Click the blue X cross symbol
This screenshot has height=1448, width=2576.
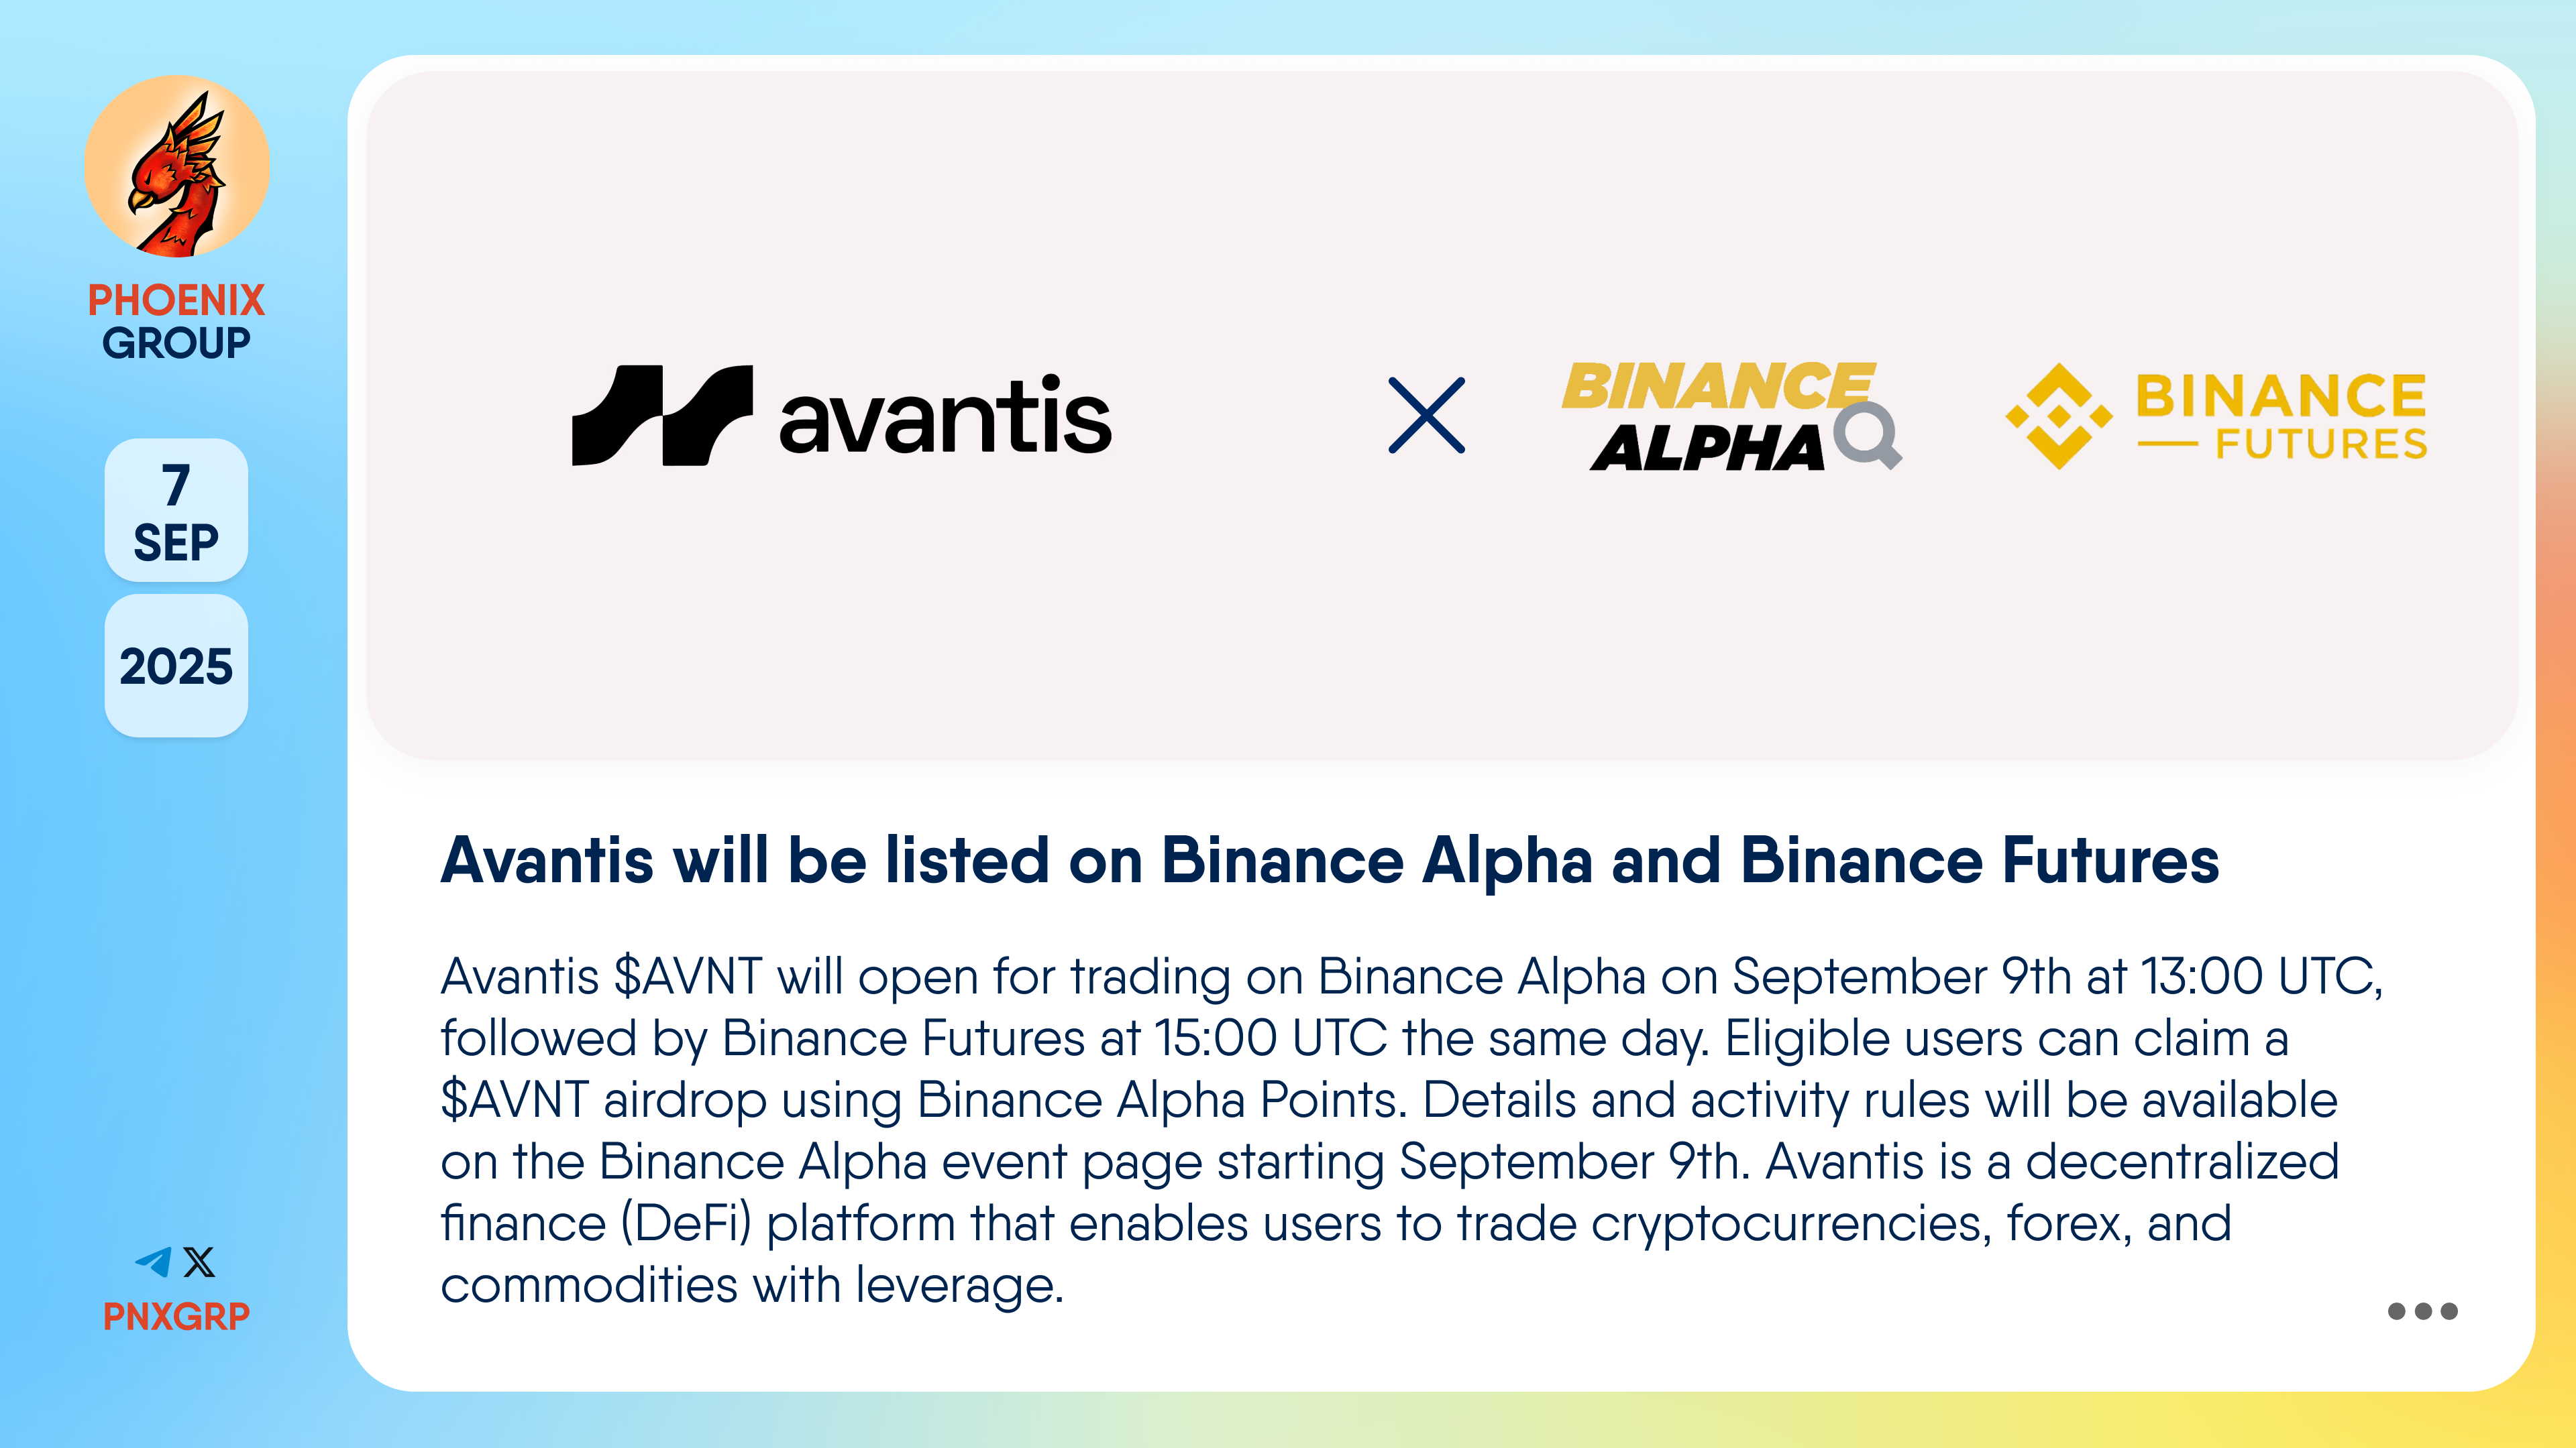coord(1427,416)
